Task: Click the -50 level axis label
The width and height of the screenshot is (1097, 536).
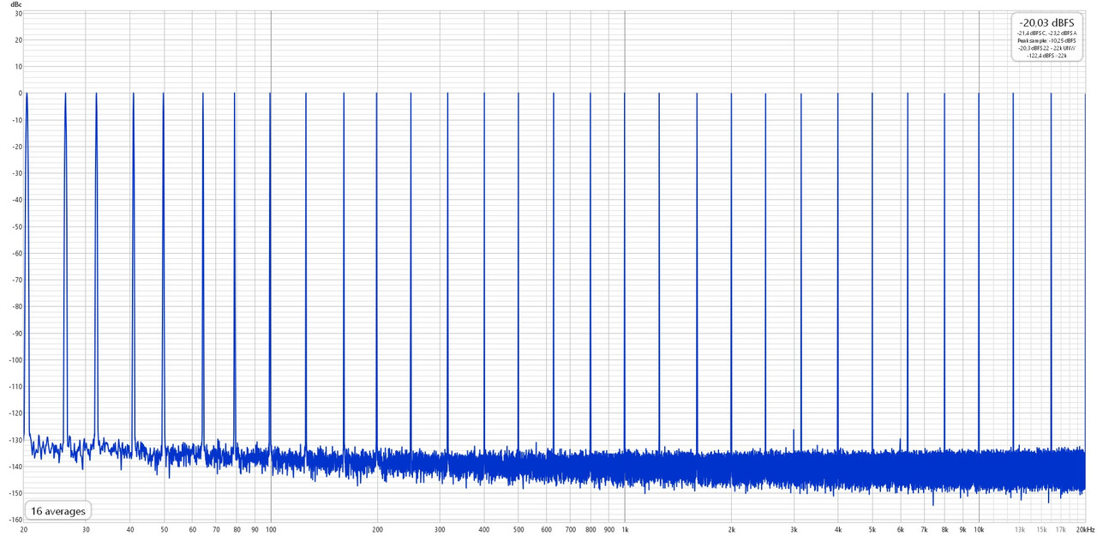Action: point(17,226)
